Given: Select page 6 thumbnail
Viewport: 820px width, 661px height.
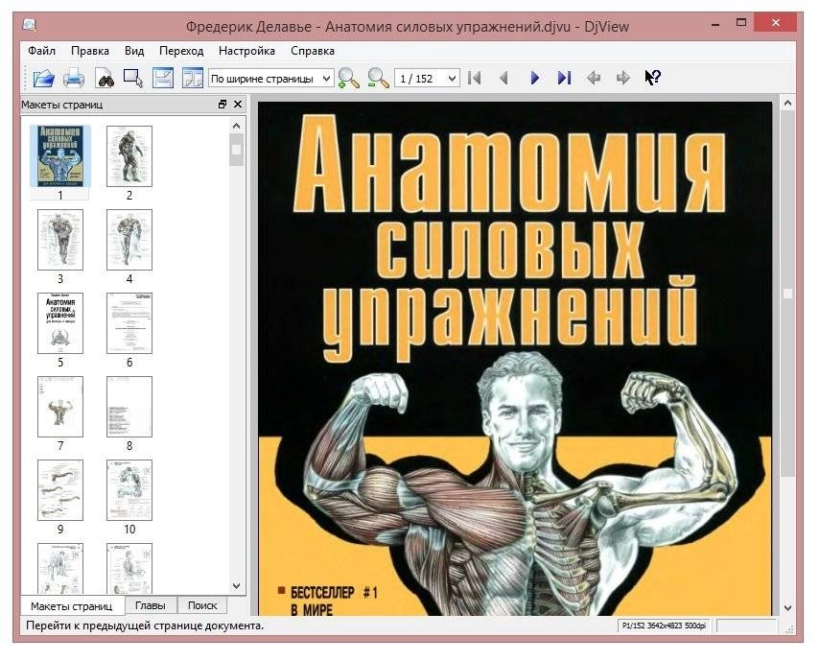Looking at the screenshot, I should click(129, 322).
